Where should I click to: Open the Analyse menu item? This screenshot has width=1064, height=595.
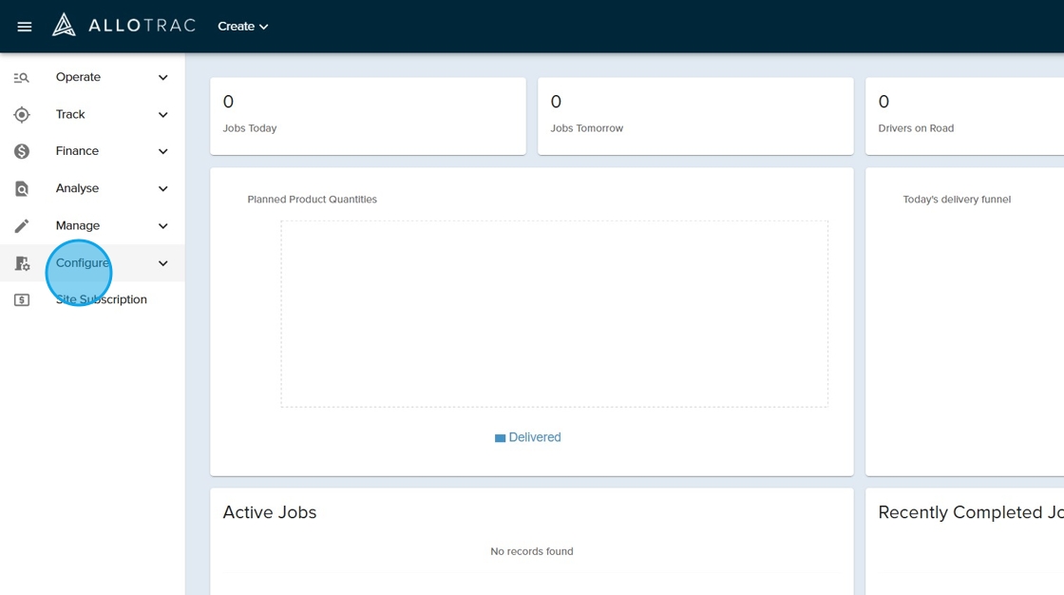[x=77, y=189]
